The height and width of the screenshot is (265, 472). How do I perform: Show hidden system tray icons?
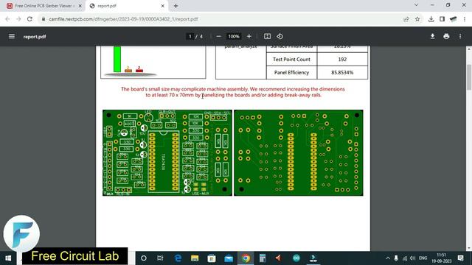pos(388,258)
